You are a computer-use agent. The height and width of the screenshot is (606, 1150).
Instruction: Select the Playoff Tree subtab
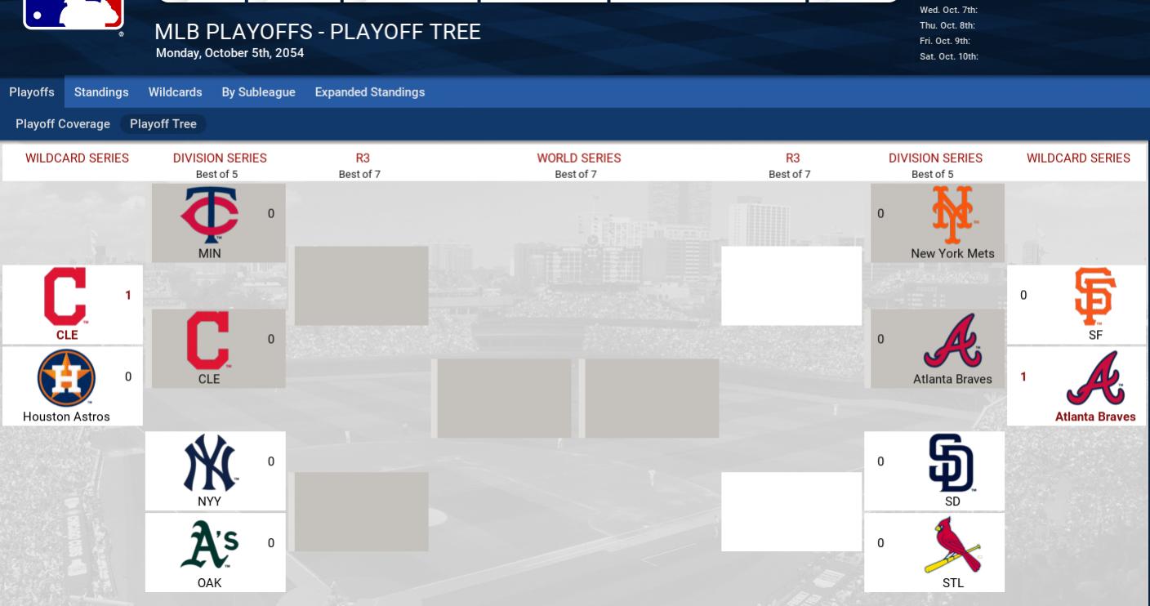[x=163, y=124]
